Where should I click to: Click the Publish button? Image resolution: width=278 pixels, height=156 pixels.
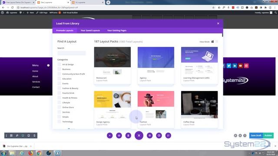coord(268,136)
